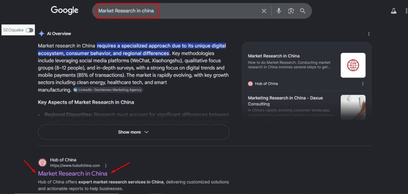This screenshot has width=408, height=194.
Task: Expand AI Overview with Show more
Action: tap(133, 132)
